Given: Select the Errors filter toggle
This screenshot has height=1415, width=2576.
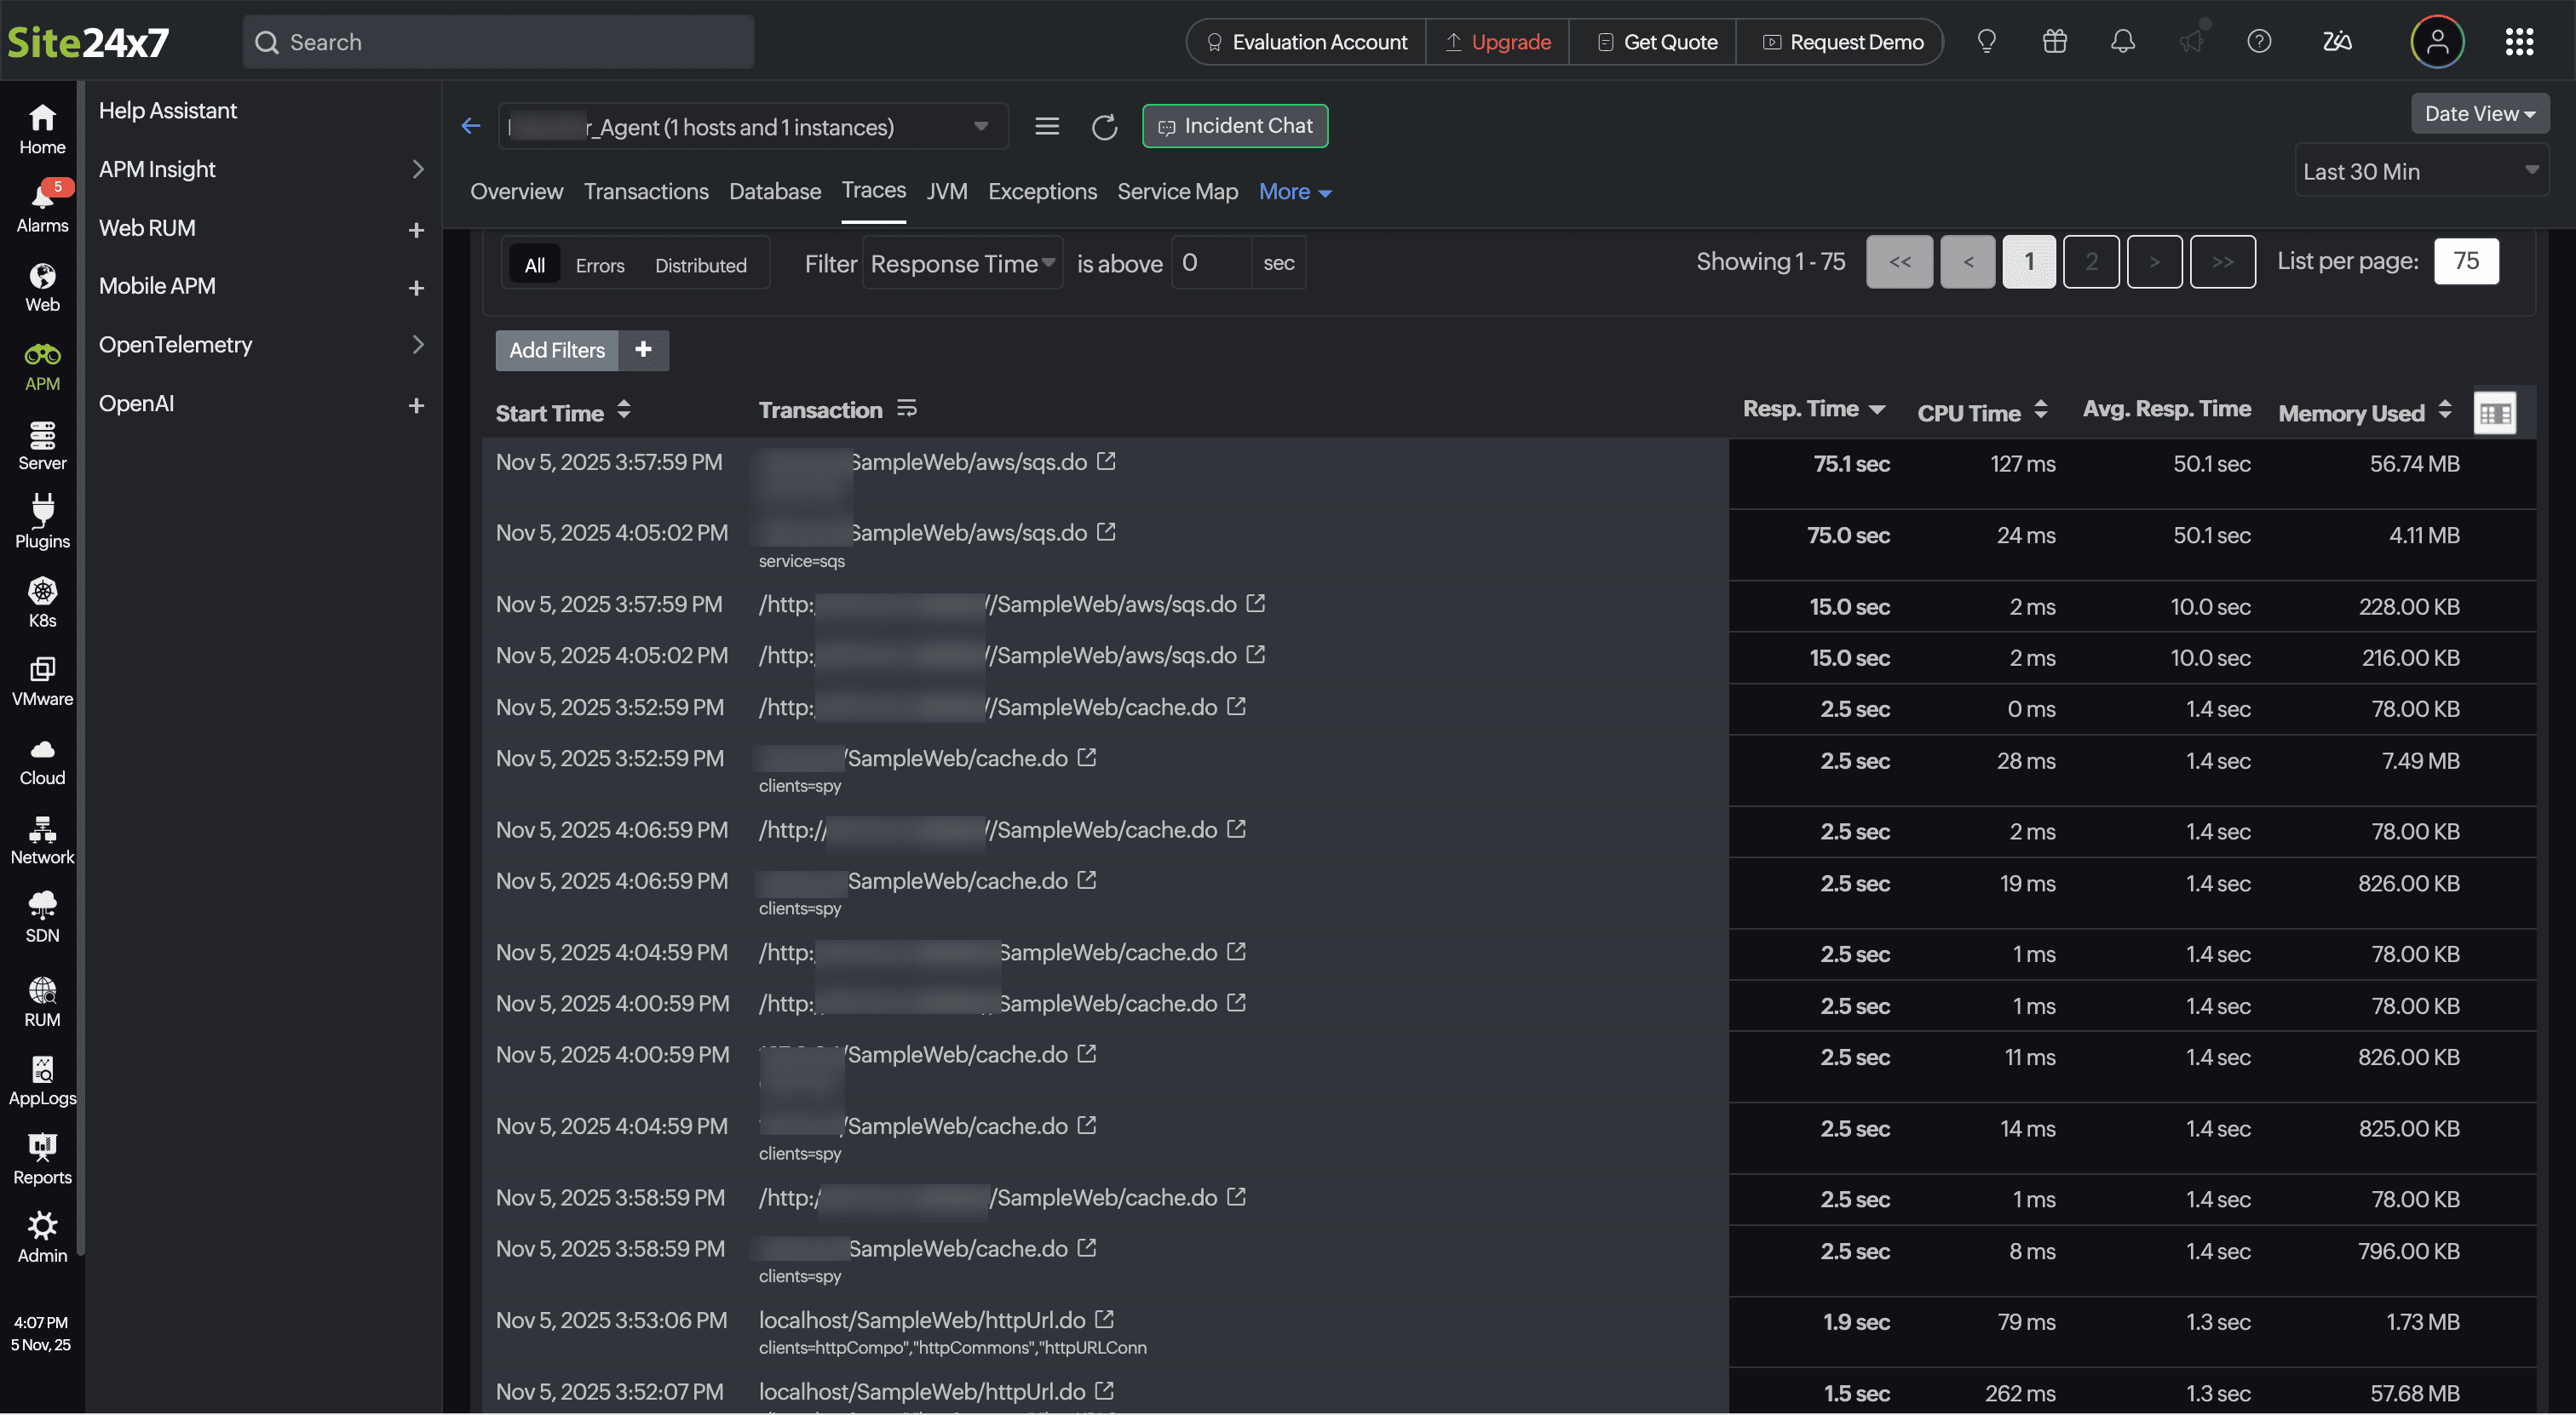Looking at the screenshot, I should point(599,265).
